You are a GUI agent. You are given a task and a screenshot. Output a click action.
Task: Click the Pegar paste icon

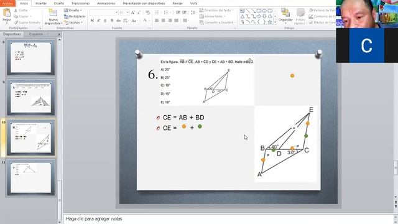point(7,12)
